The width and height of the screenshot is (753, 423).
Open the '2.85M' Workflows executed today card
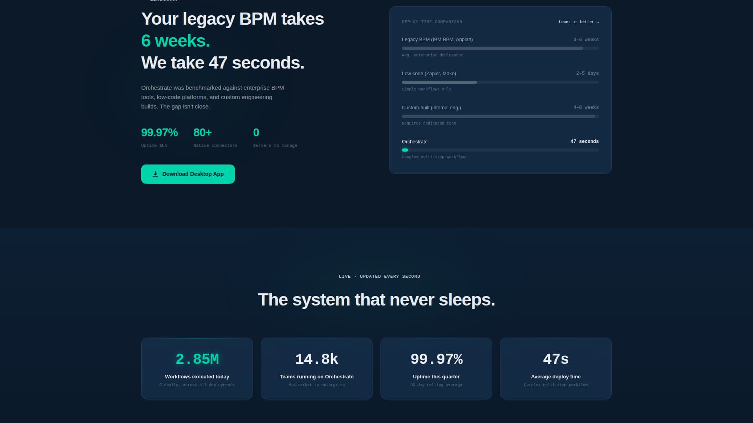[197, 369]
